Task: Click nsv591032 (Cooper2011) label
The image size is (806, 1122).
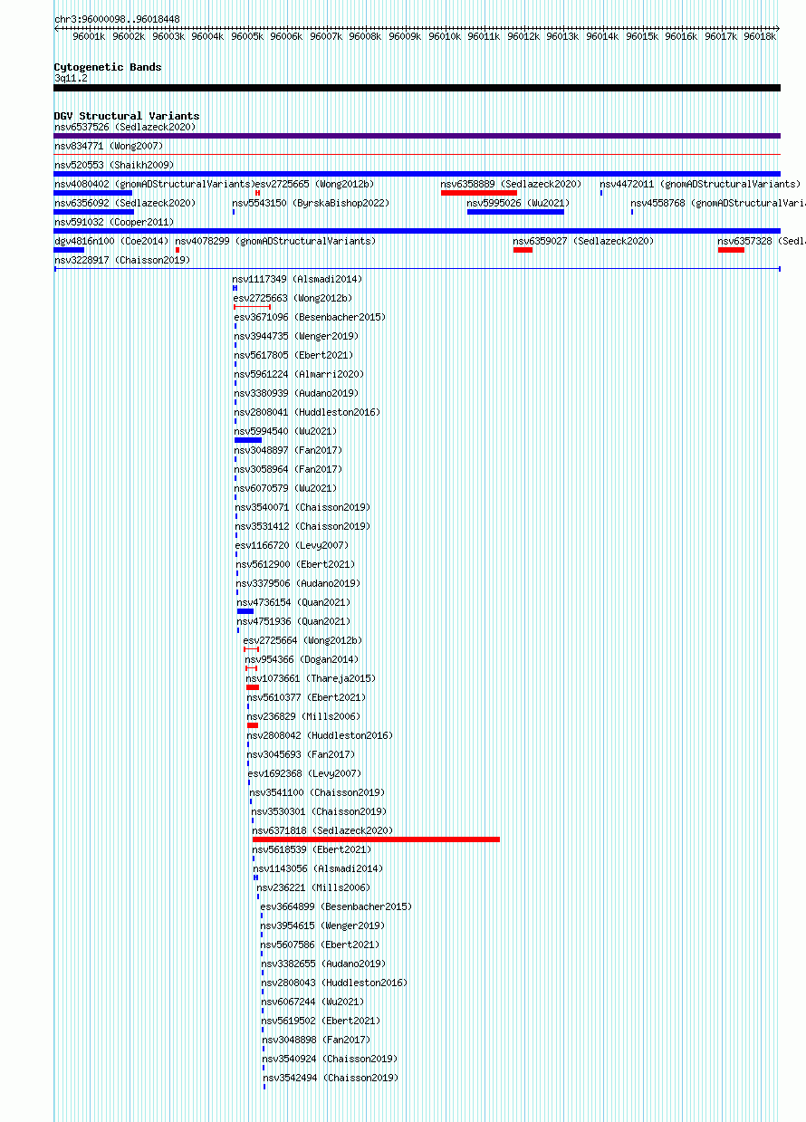Action: 114,222
